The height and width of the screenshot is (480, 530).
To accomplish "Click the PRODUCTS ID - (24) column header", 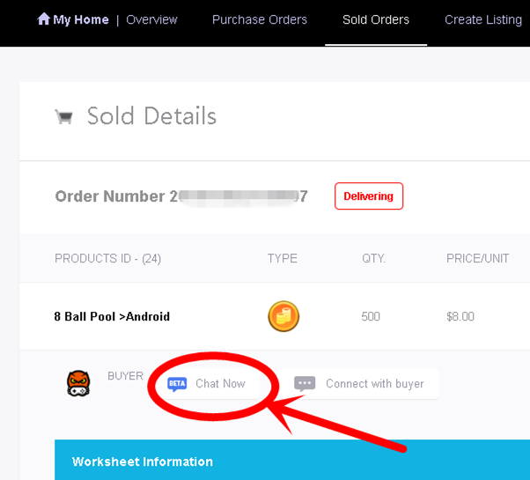I will [x=107, y=259].
